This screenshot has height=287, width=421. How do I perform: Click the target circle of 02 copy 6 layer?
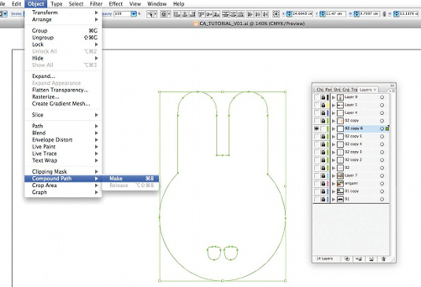pos(382,129)
